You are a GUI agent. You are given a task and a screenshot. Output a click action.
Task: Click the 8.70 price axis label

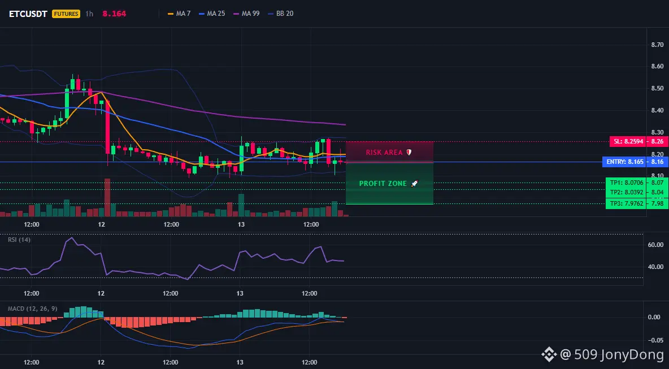(x=658, y=45)
